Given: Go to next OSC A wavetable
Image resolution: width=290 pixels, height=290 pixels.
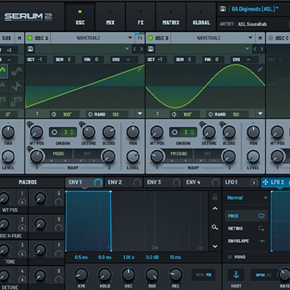Looking at the screenshot, I should tap(142, 49).
